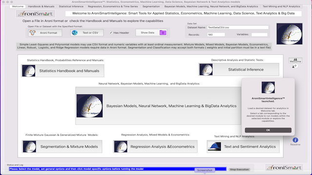Image resolution: width=312 pixels, height=175 pixels.
Task: Click the Segmentation & Mixture Models icon
Action: click(x=29, y=147)
